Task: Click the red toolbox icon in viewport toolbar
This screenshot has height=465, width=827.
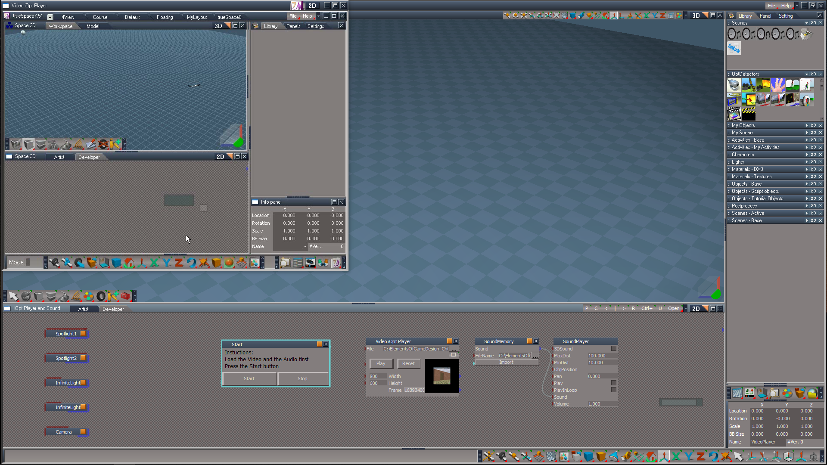Action: pyautogui.click(x=125, y=296)
